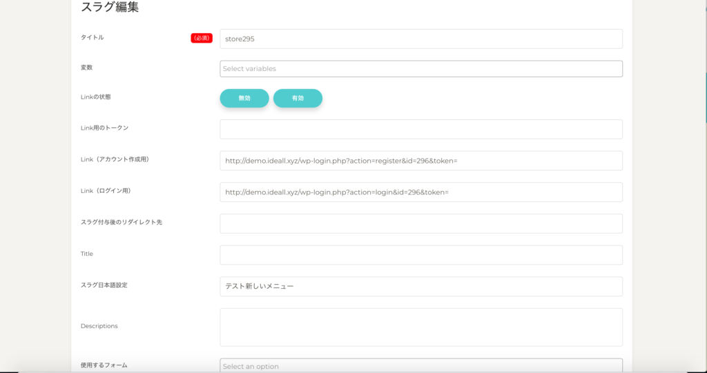This screenshot has height=373, width=707.
Task: Select the field containing テスト新しいメニュー
Action: (420, 286)
